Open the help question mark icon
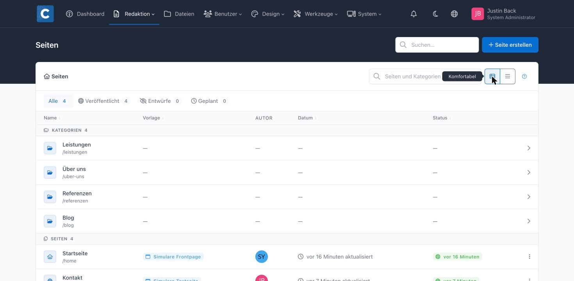 524,76
